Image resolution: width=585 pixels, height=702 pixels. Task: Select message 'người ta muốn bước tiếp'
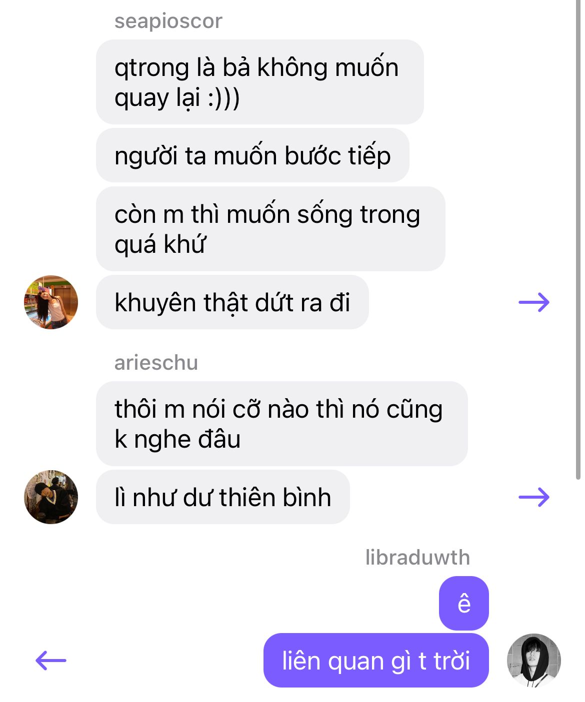(252, 155)
